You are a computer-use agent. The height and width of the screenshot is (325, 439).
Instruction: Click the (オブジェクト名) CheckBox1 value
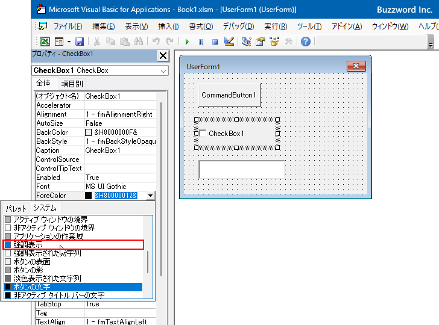click(120, 96)
